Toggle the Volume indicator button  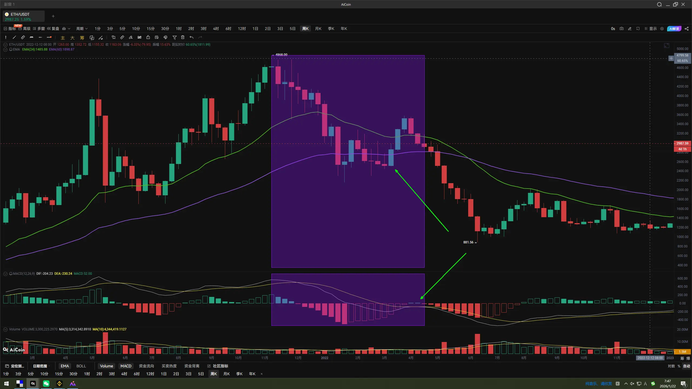pos(107,366)
